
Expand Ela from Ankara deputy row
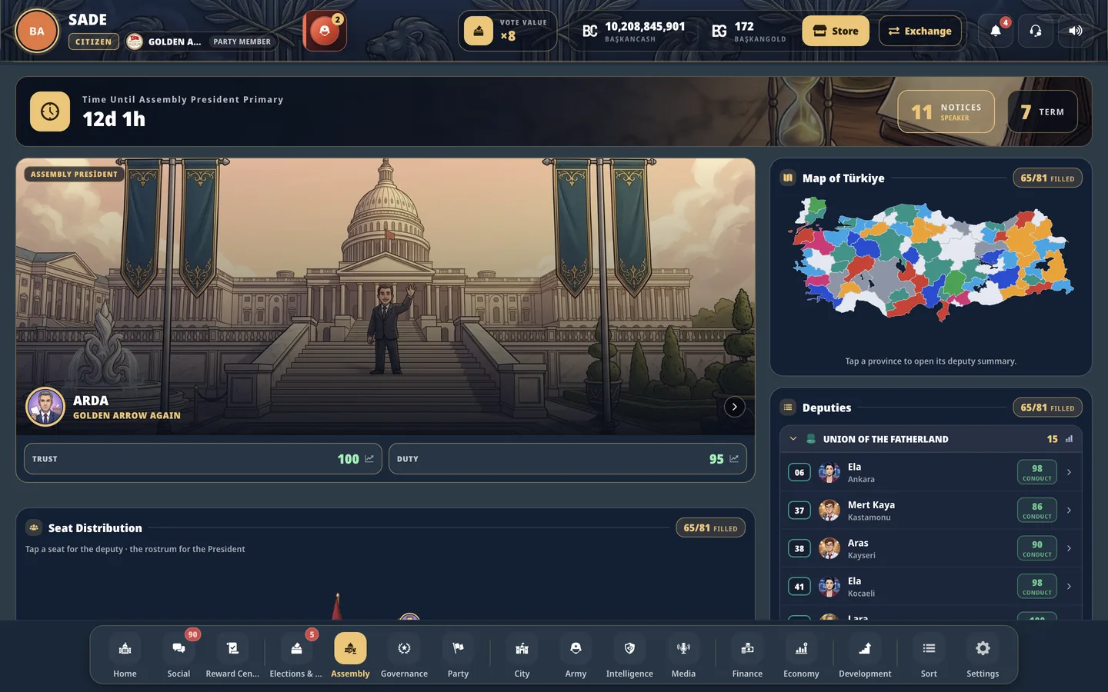931,472
